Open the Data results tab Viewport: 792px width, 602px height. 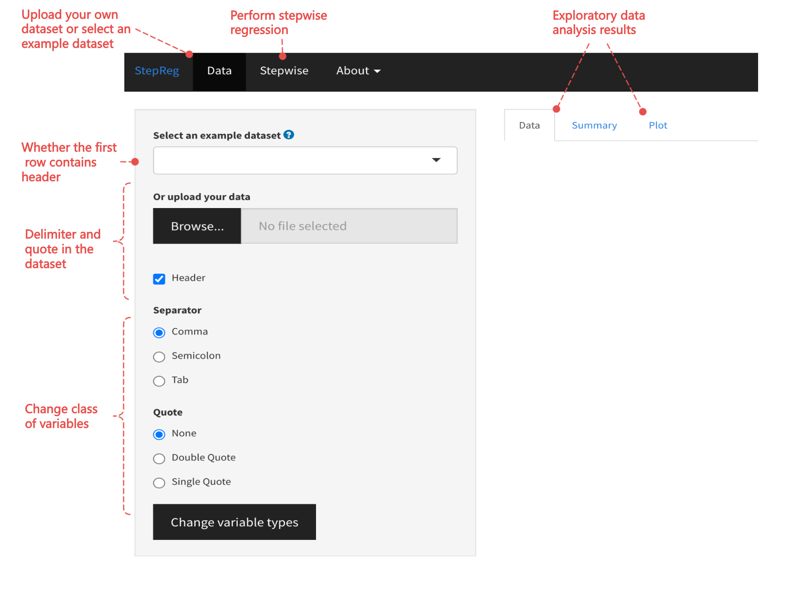click(529, 126)
